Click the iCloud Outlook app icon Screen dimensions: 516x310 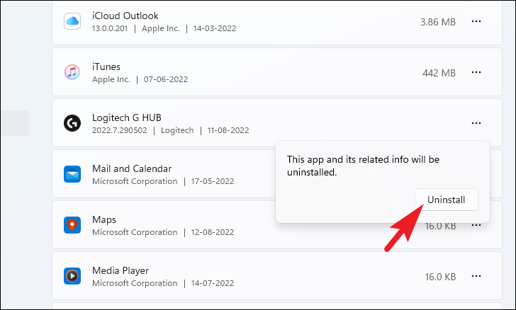coord(72,21)
